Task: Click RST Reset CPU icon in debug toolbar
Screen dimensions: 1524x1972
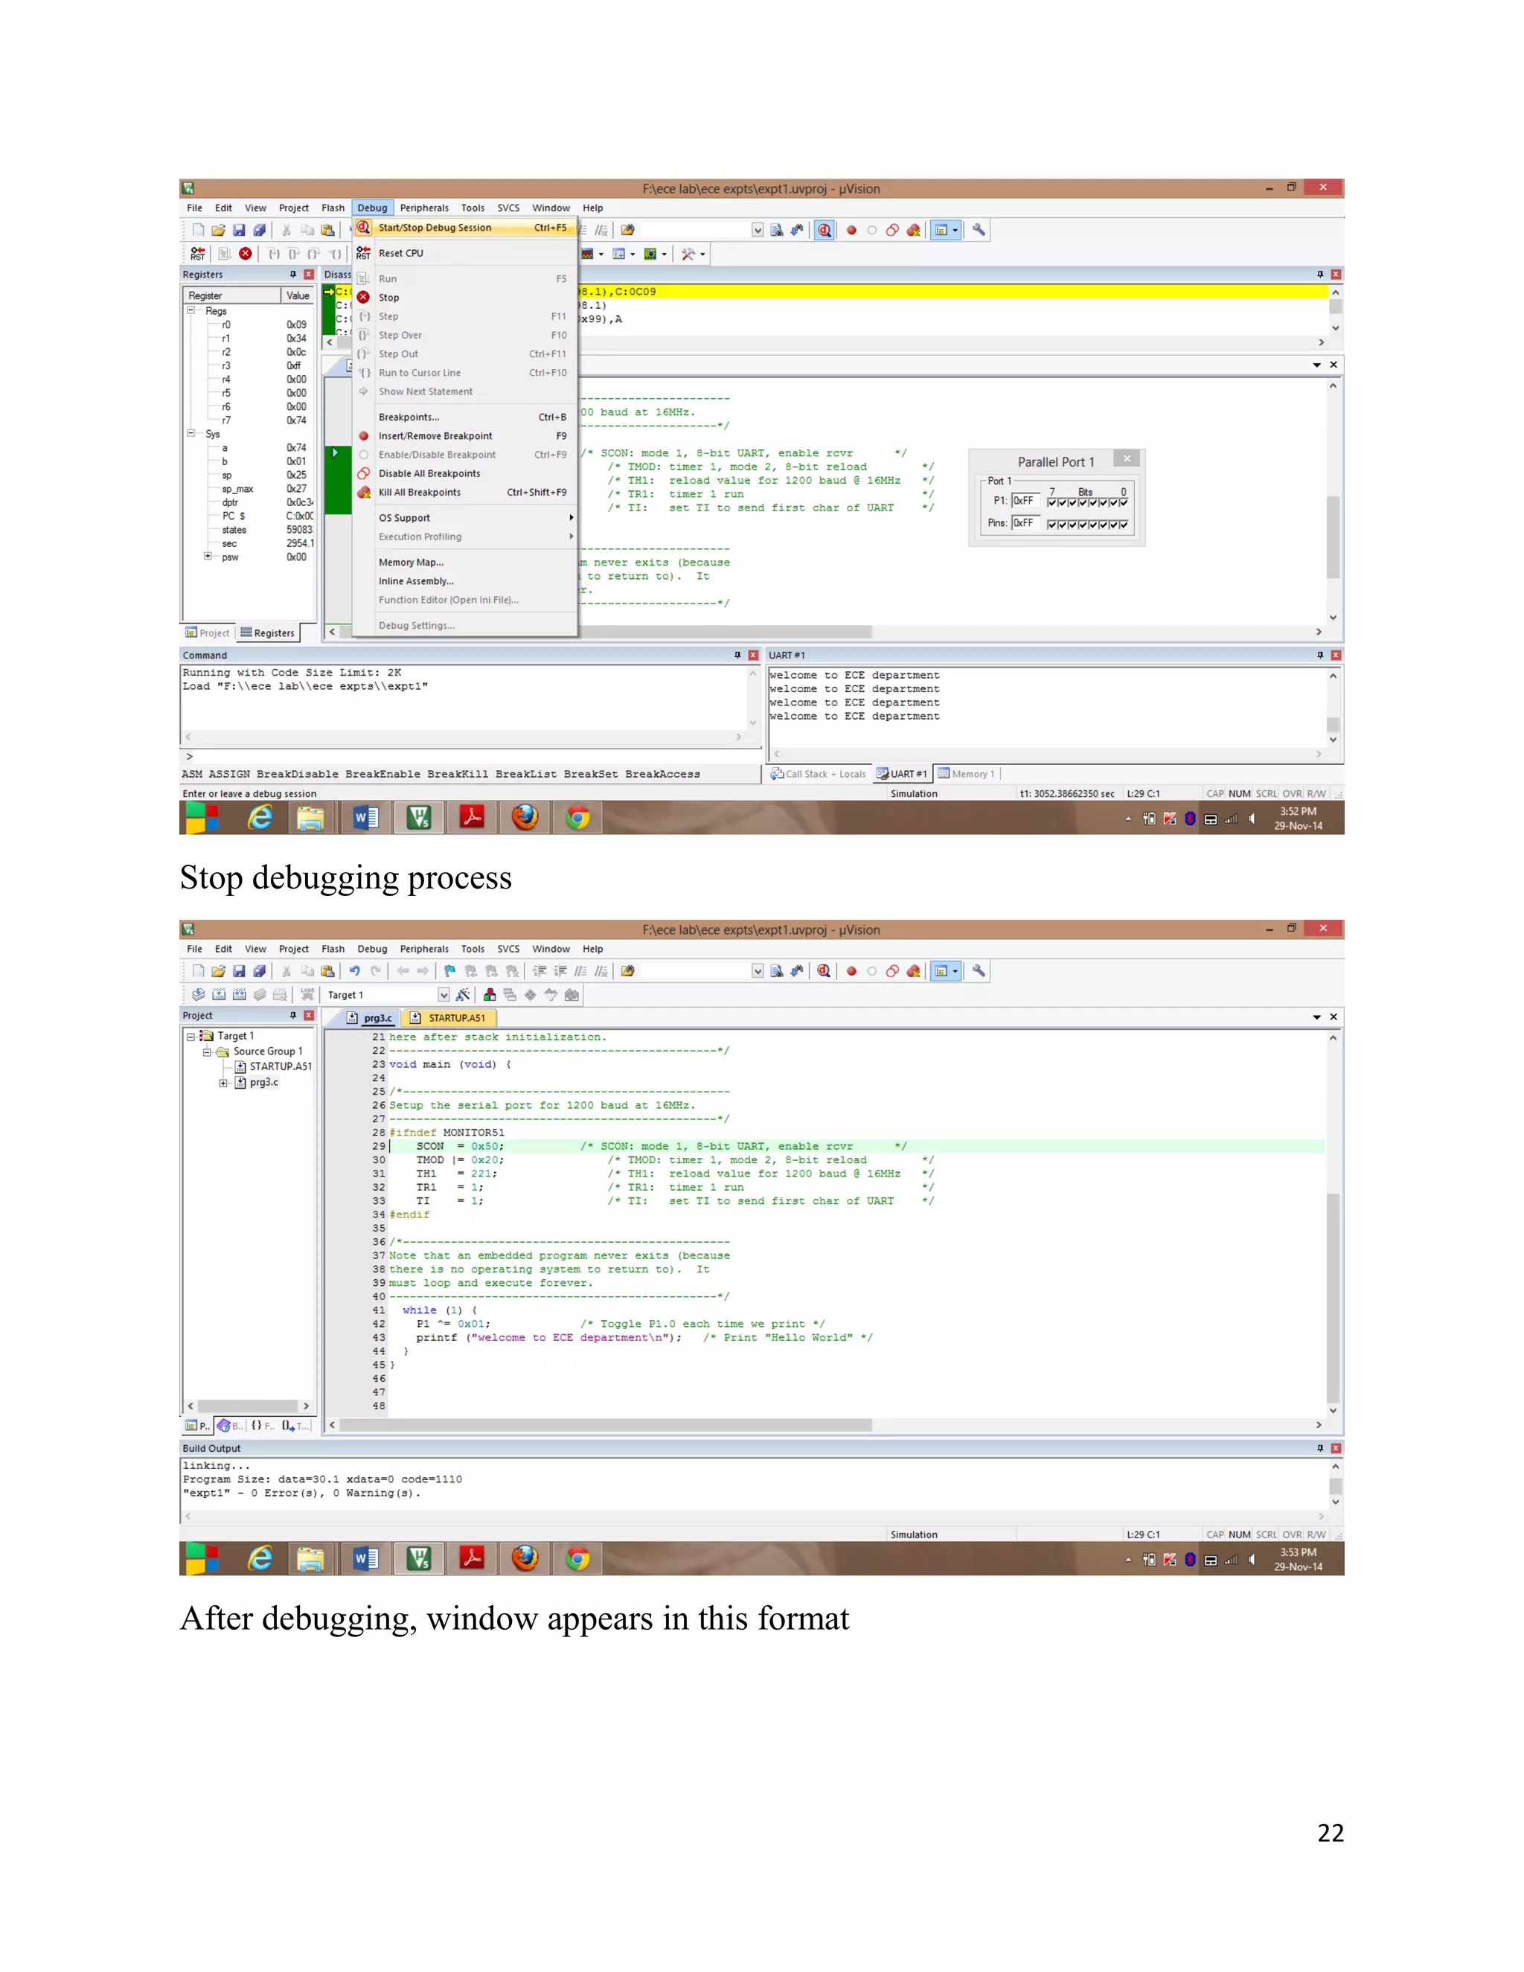Action: pos(198,254)
